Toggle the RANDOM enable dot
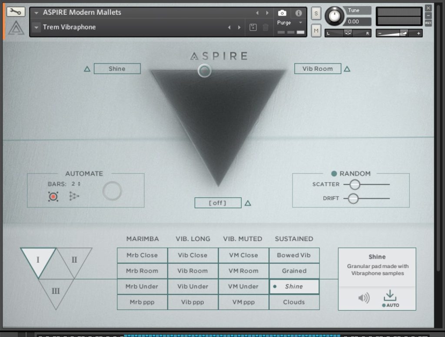The image size is (445, 337). pos(334,174)
